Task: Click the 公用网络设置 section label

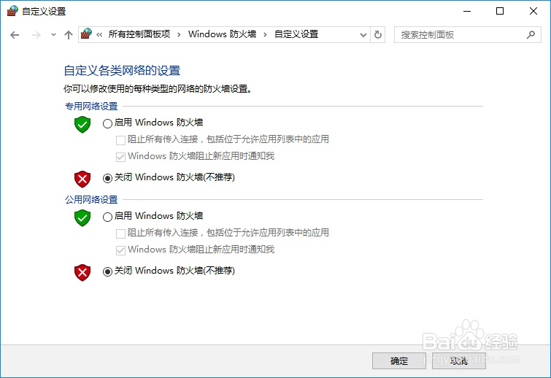Action: (x=91, y=199)
